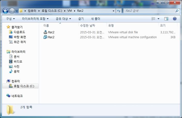Click the search magnifier icon
The width and height of the screenshot is (182, 118).
pos(177,11)
